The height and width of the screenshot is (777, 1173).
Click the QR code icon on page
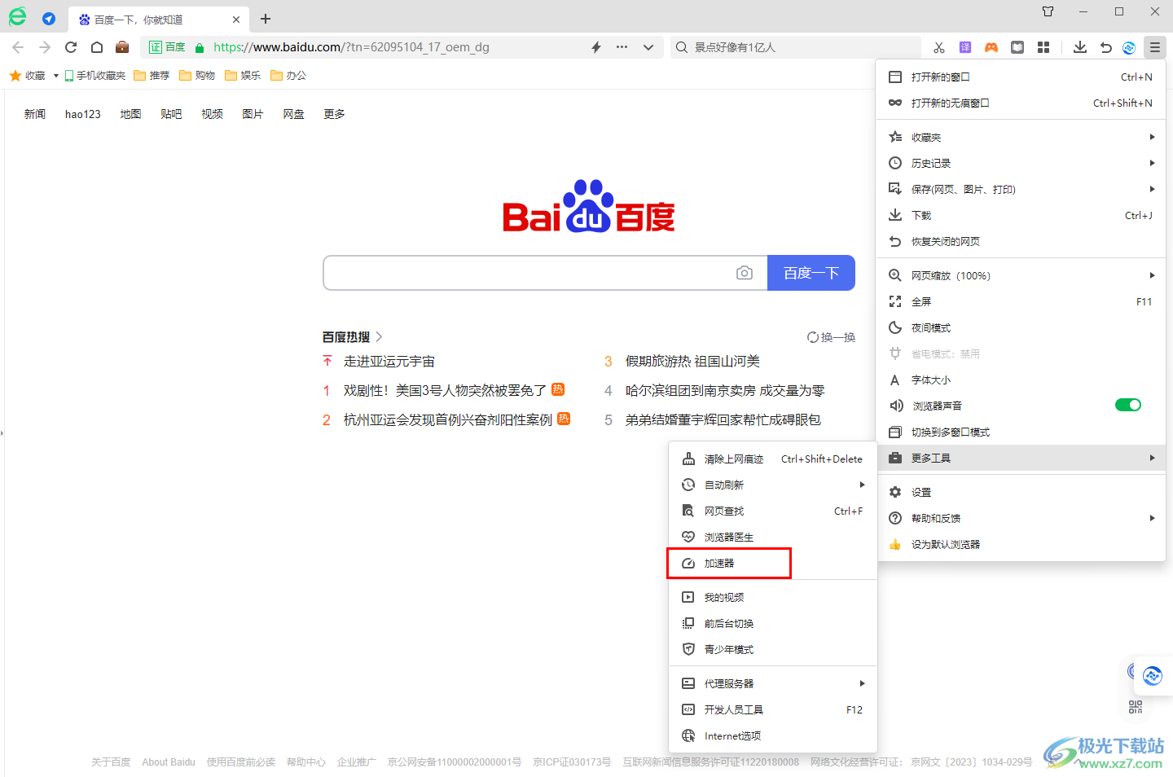[x=1136, y=707]
